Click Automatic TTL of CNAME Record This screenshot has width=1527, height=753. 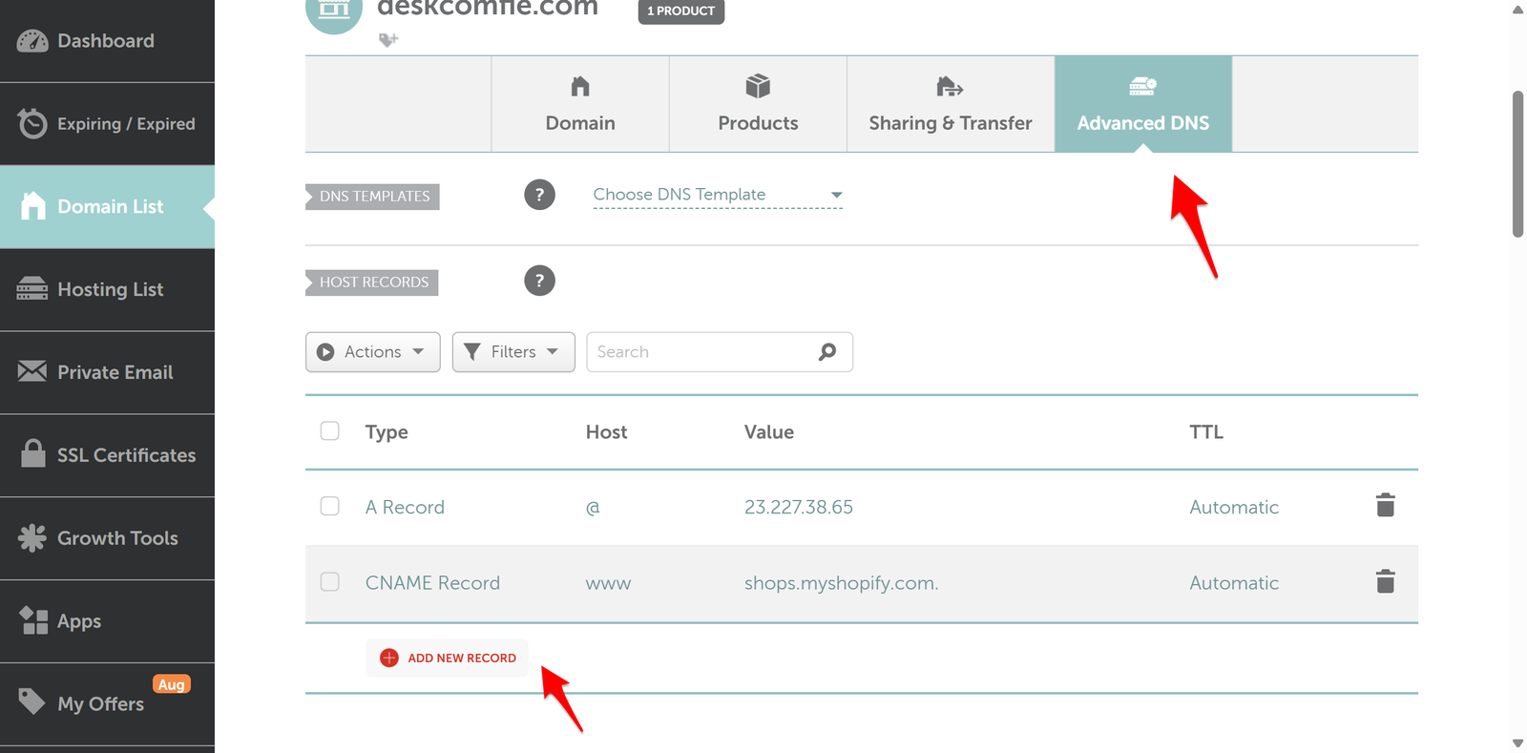(x=1234, y=583)
